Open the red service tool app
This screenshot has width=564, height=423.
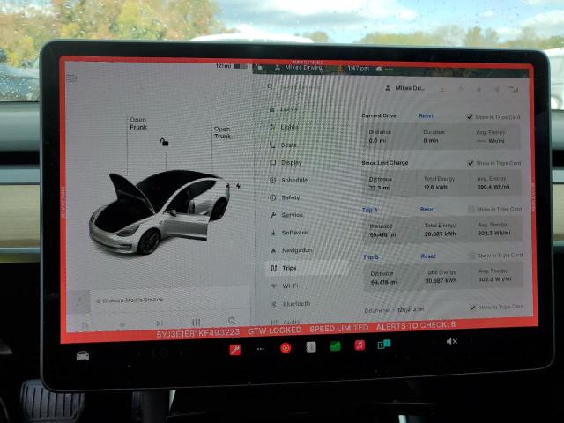point(235,349)
